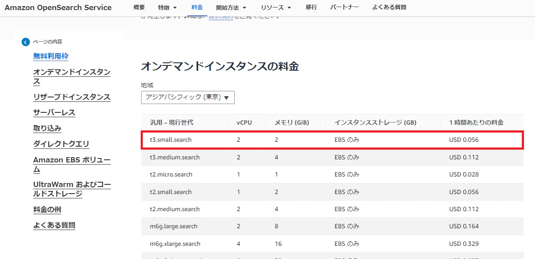Image resolution: width=535 pixels, height=259 pixels.
Task: Click the 1 時間あたりの料金 column header
Action: 476,122
